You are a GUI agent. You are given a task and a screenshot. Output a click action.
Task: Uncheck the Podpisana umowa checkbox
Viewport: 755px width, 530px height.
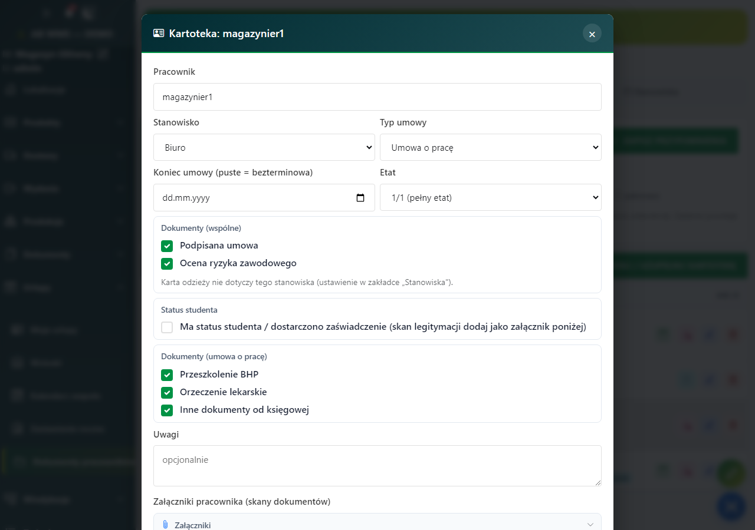(167, 246)
